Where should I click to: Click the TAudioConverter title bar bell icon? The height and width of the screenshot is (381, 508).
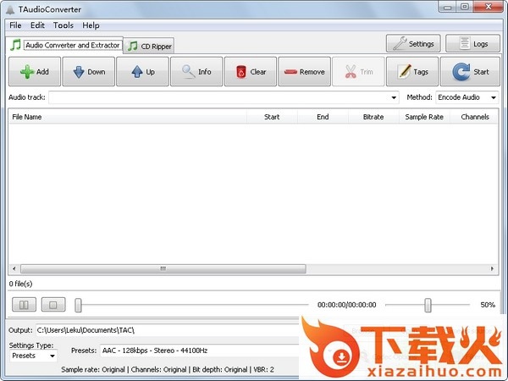coord(11,9)
